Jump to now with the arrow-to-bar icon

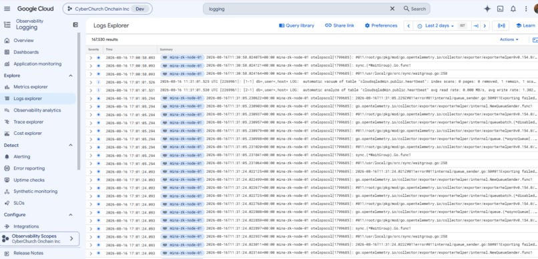[475, 26]
